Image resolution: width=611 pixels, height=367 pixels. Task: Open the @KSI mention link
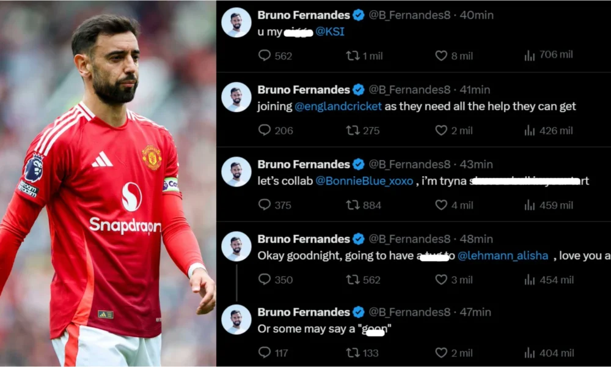(330, 32)
